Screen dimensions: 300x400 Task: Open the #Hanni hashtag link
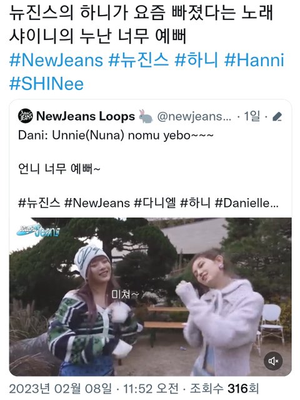pos(254,60)
